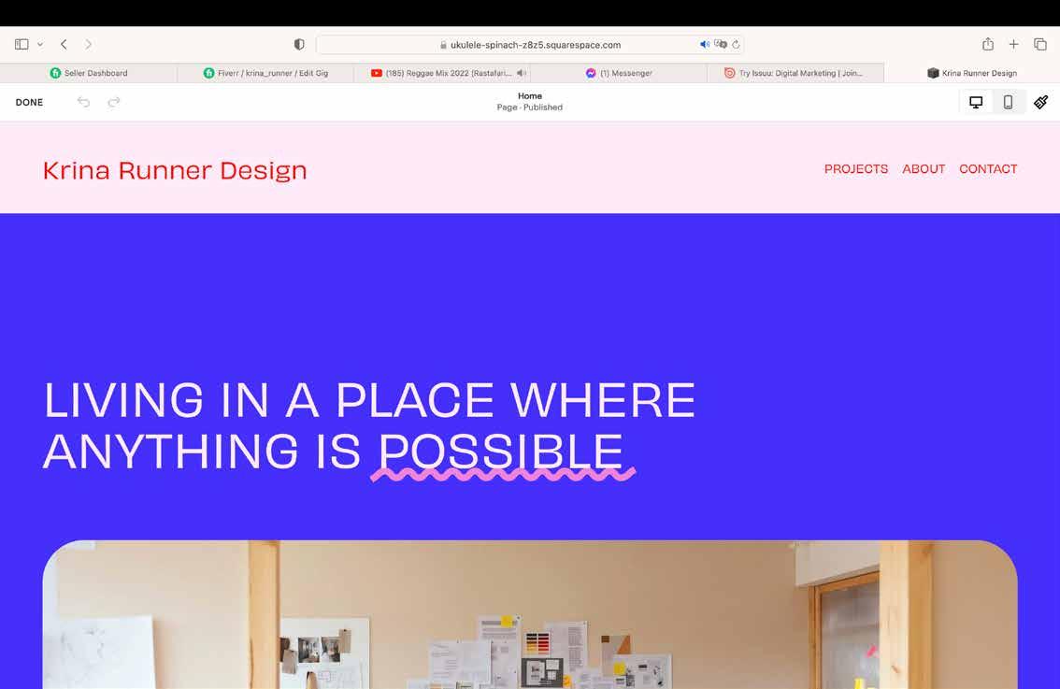Image resolution: width=1060 pixels, height=689 pixels.
Task: Open the CONTACT navigation link
Action: (988, 169)
